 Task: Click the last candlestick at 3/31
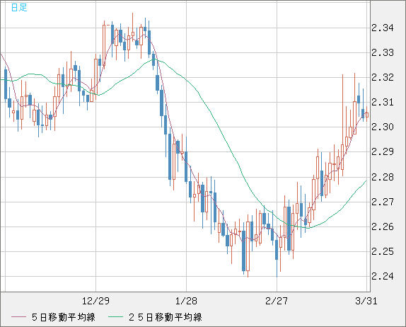point(367,115)
